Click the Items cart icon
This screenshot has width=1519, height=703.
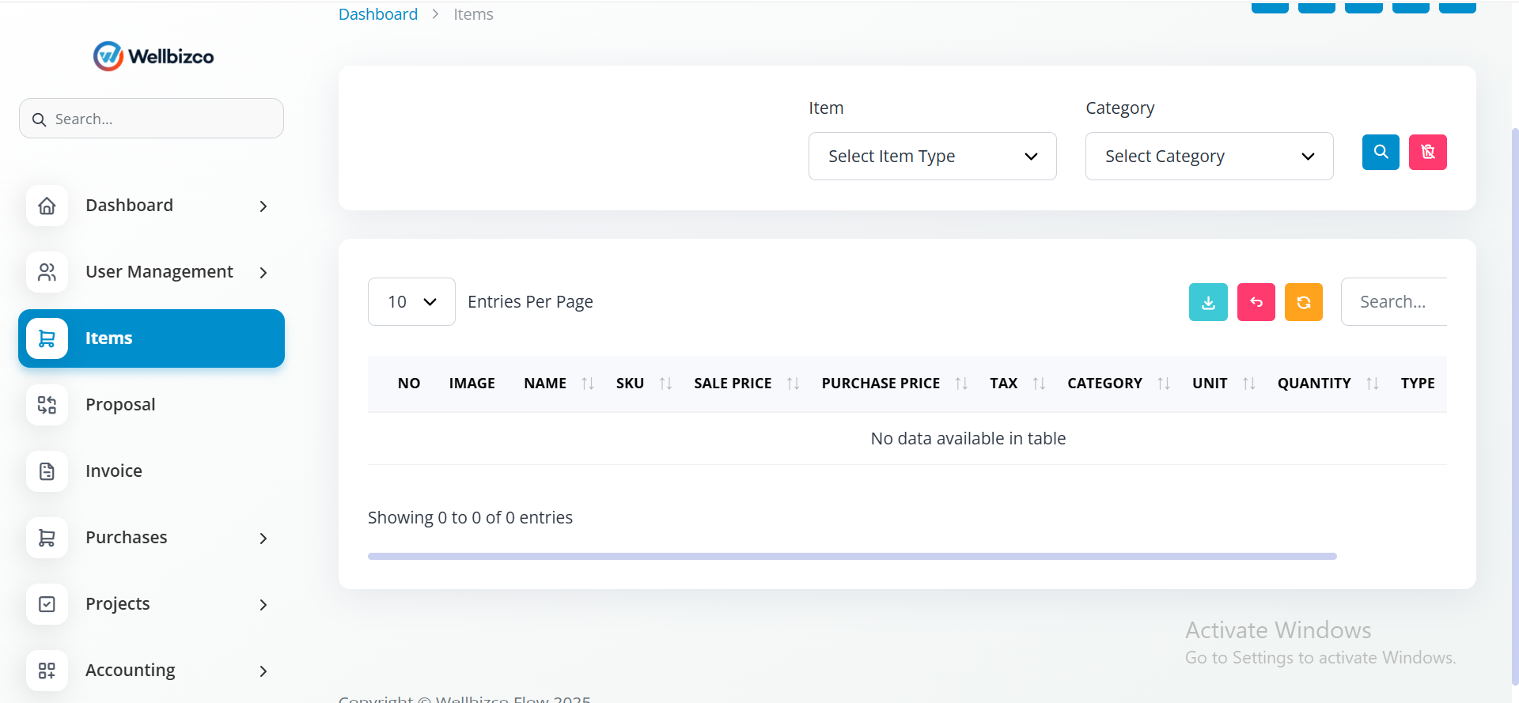pos(47,338)
